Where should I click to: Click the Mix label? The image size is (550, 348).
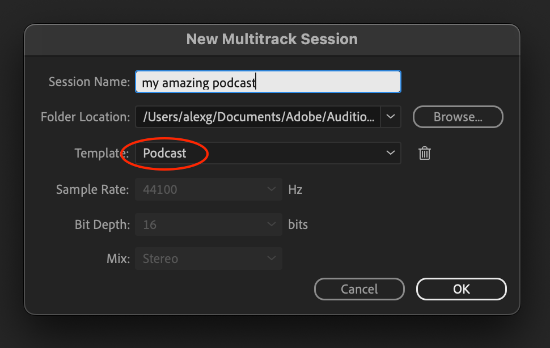click(x=118, y=259)
